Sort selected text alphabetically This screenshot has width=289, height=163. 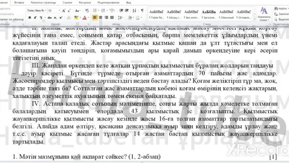pos(135,10)
